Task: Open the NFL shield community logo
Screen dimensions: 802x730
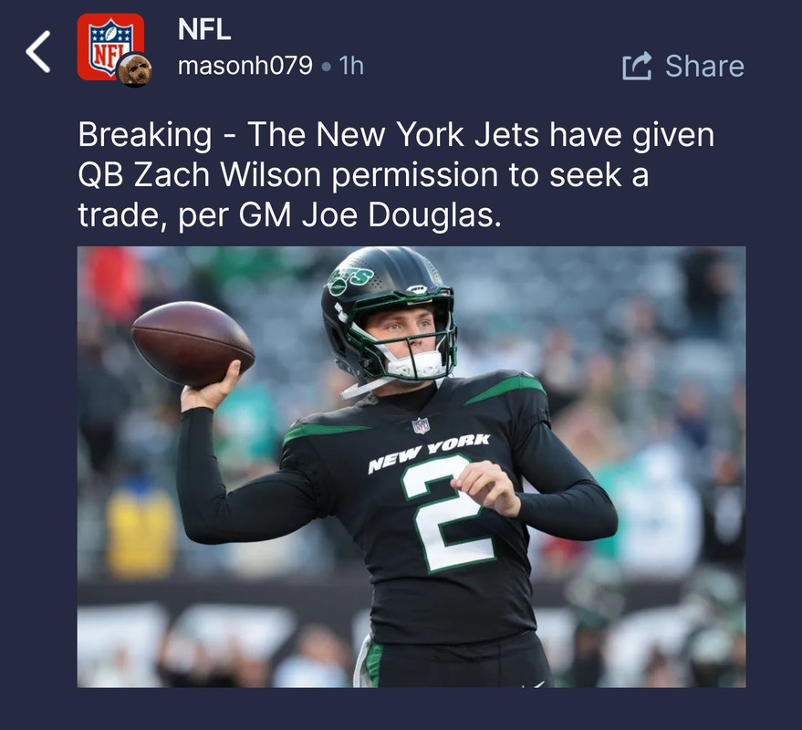Action: (110, 47)
